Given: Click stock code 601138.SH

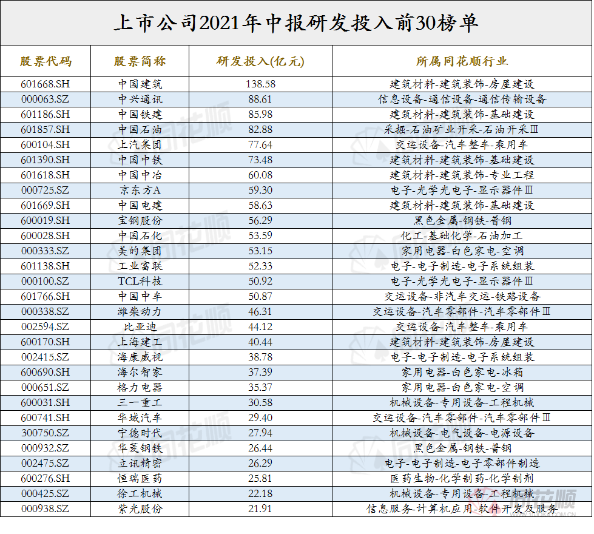Looking at the screenshot, I should coord(45,266).
